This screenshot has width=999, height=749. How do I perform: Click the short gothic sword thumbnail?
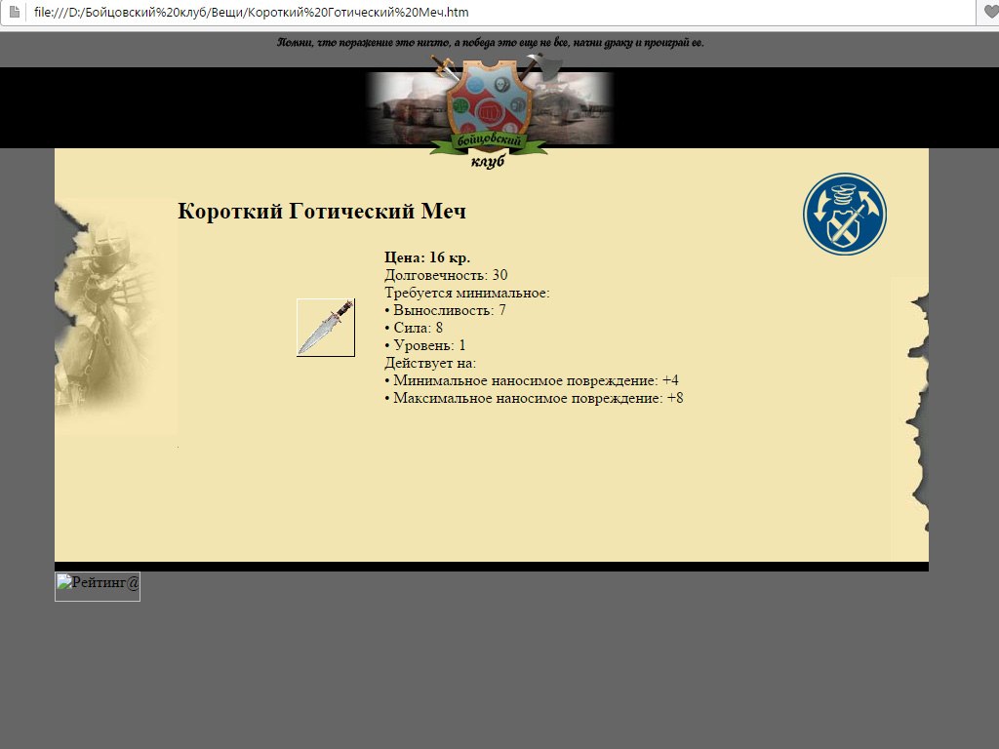pos(326,328)
